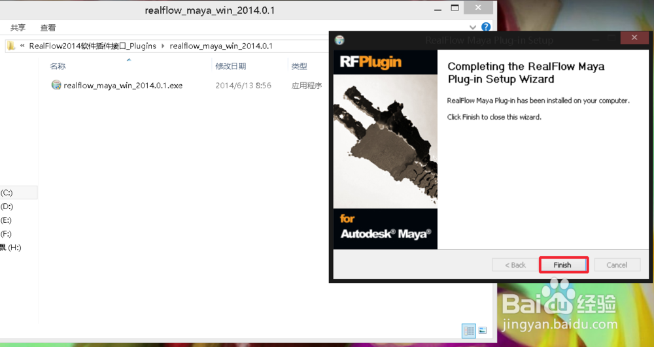Select drive (C:) in navigation pane
Screen dimensions: 654x347
pos(7,193)
